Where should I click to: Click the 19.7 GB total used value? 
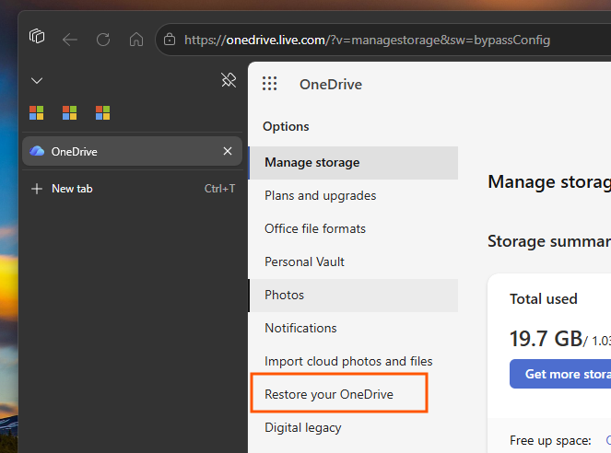[546, 339]
